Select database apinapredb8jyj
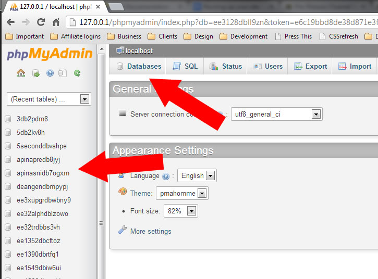Viewport: 378px width, 279px height. coord(39,160)
